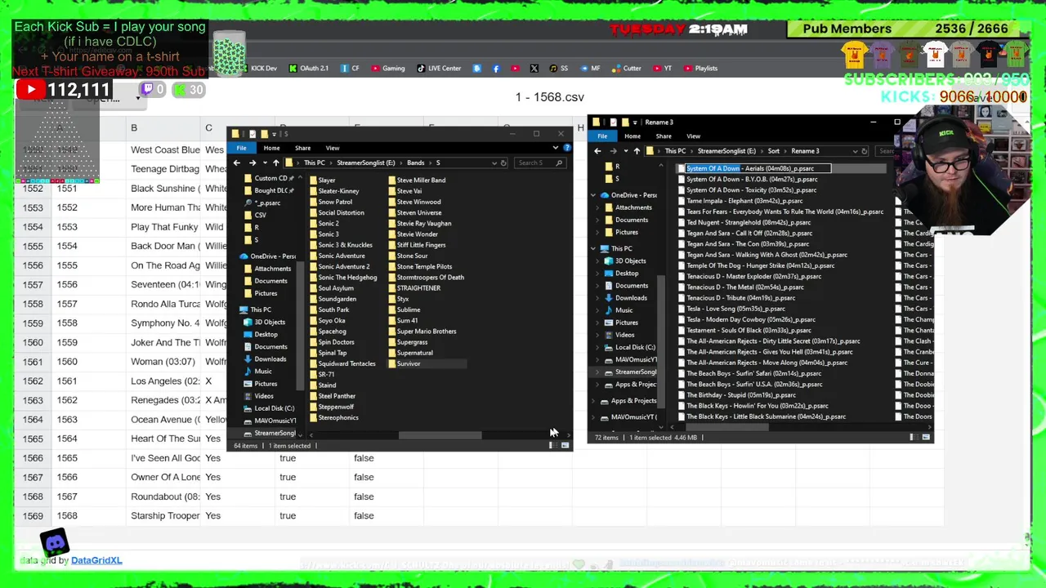The image size is (1046, 588).
Task: Switch Rename 3 window to details view
Action: tap(913, 437)
